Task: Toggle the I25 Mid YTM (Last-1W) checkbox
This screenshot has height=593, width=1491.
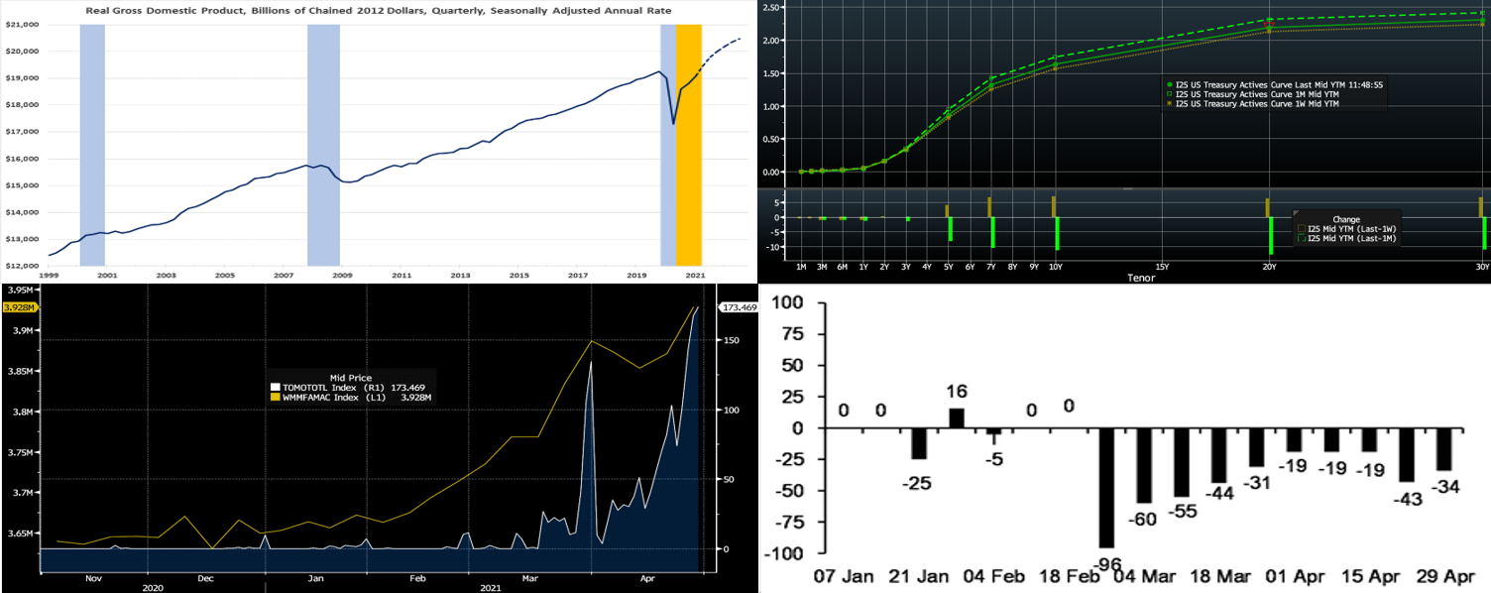Action: click(x=1302, y=229)
